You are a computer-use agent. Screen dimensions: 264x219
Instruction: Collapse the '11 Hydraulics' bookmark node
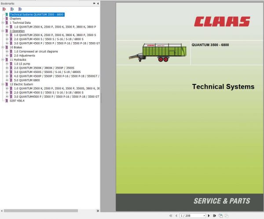pyautogui.click(x=3, y=60)
